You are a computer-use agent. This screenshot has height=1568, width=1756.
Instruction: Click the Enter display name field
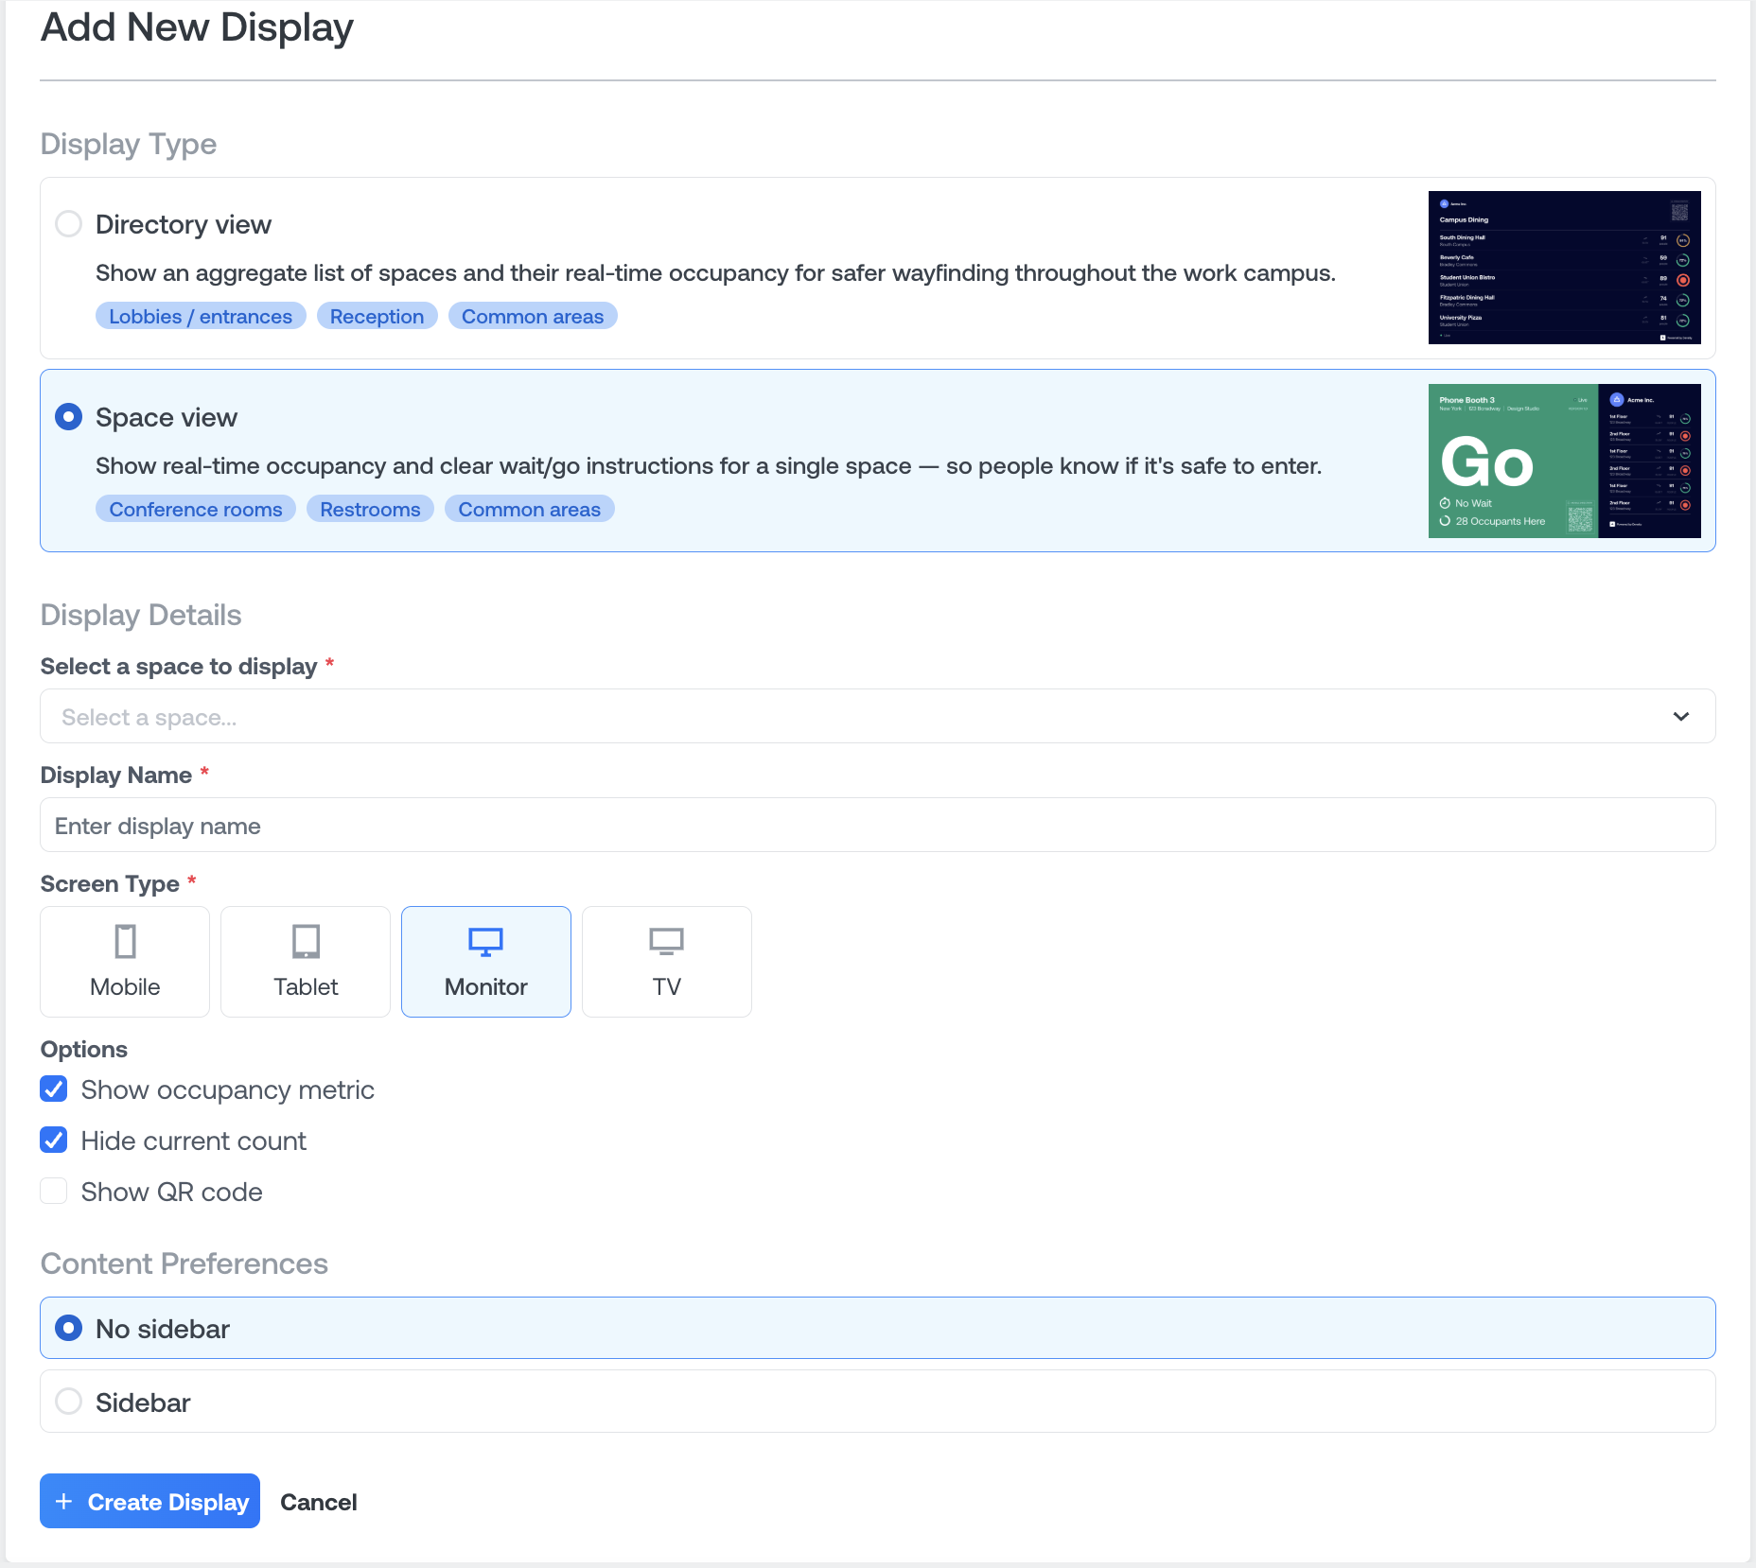[877, 825]
